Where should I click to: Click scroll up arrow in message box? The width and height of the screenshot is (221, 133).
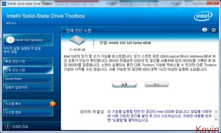[x=216, y=112]
